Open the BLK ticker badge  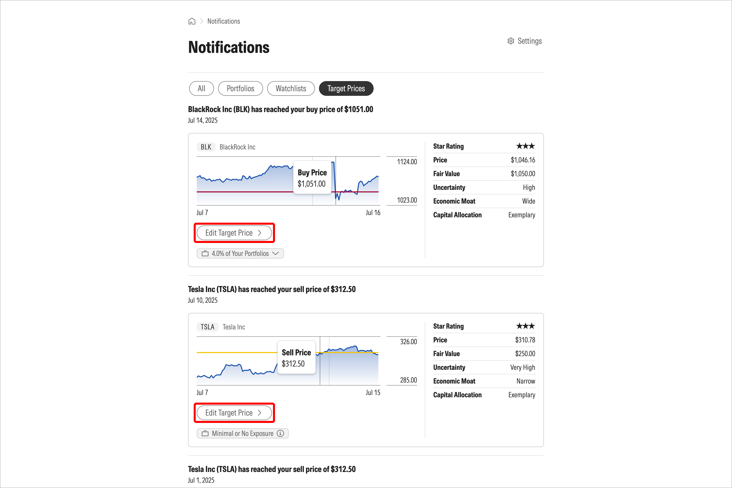[x=206, y=147]
